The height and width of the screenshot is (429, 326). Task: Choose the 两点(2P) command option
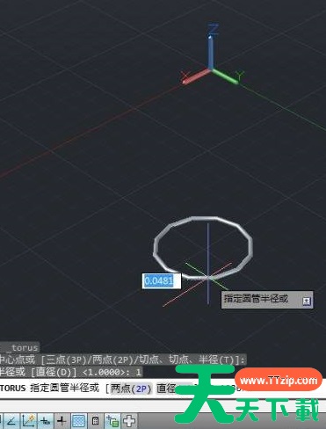131,389
